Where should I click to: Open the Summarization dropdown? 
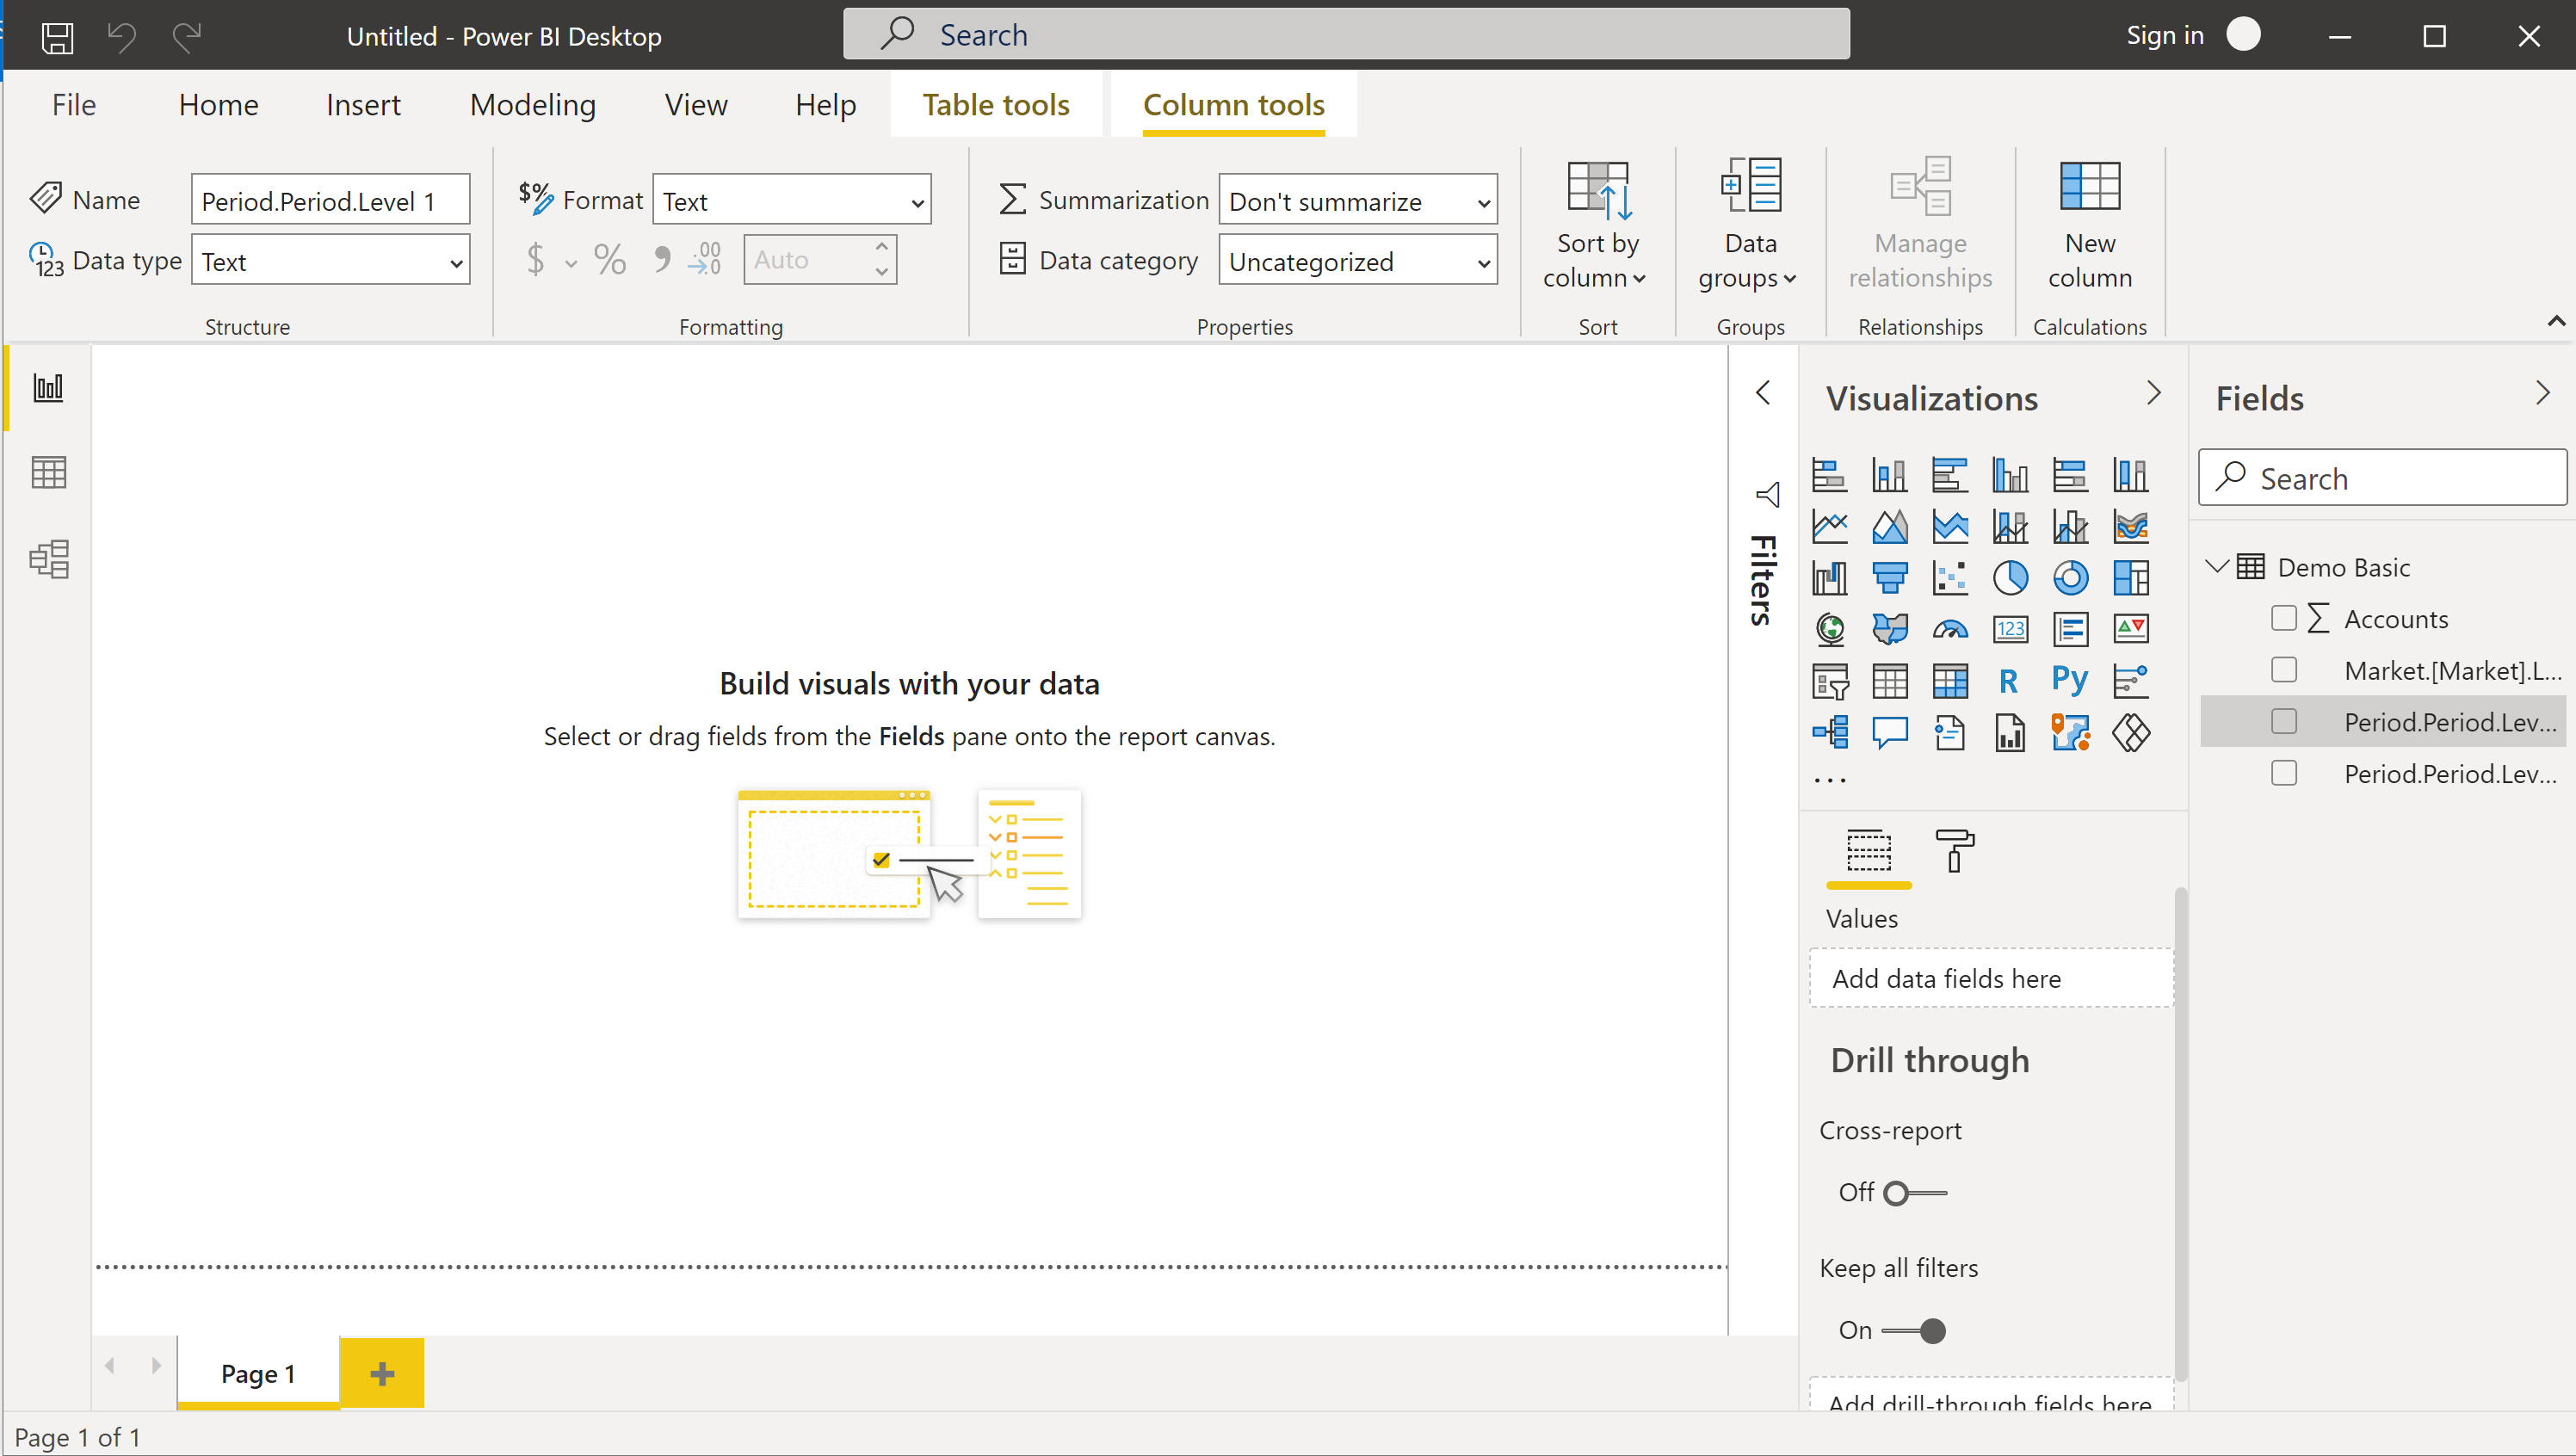[x=1357, y=201]
